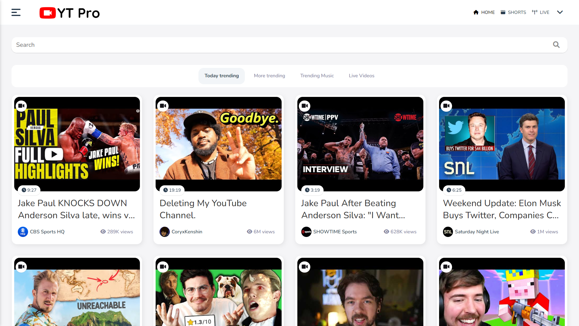Image resolution: width=579 pixels, height=326 pixels.
Task: Click CBS Sports HQ channel avatar
Action: (23, 232)
